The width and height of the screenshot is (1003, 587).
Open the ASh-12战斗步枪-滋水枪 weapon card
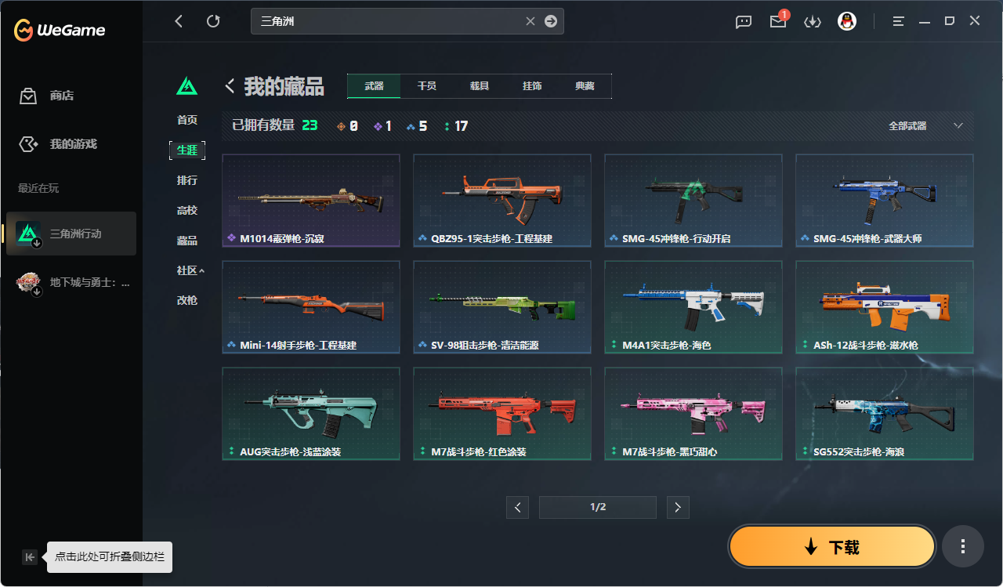click(x=885, y=307)
